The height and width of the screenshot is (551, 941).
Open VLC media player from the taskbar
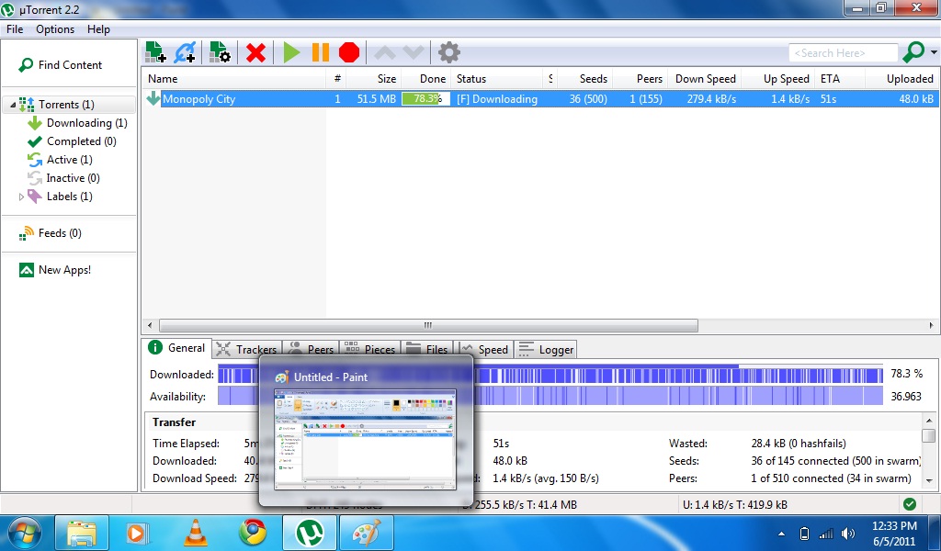tap(196, 533)
